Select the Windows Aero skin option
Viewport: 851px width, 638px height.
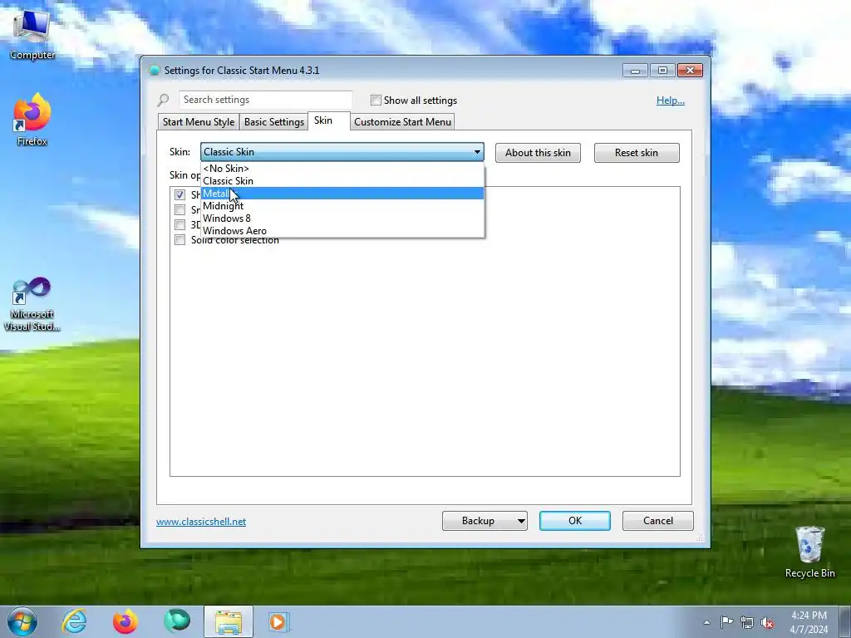pyautogui.click(x=342, y=231)
